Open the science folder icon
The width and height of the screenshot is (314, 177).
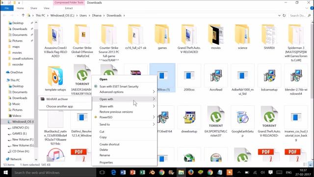[242, 34]
